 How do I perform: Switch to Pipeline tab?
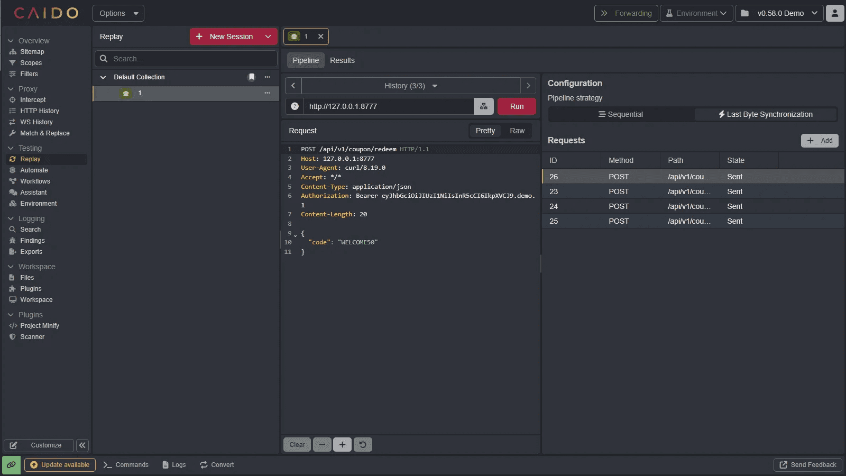point(306,60)
